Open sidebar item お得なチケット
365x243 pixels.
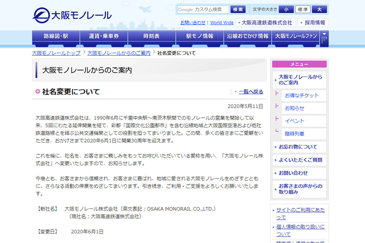pyautogui.click(x=304, y=96)
